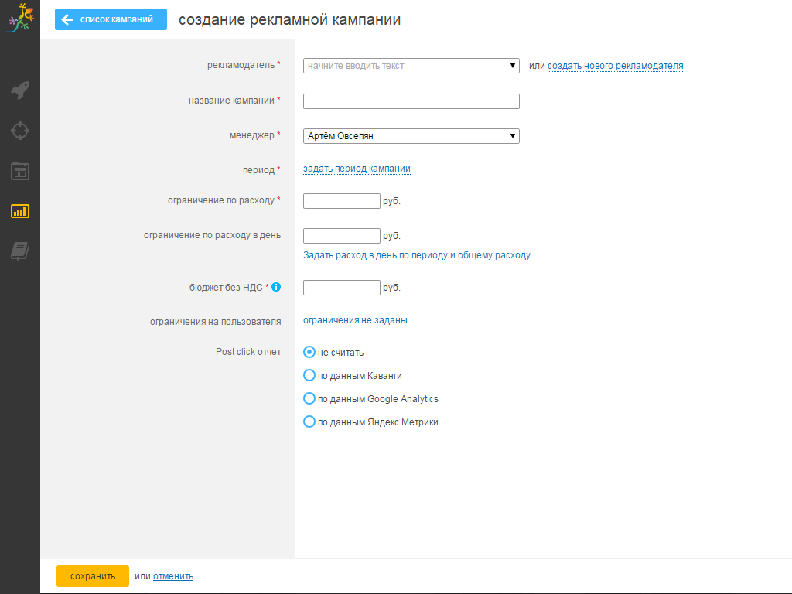The image size is (792, 594).
Task: Click the info icon next to бюджет без НДС
Action: pos(276,287)
